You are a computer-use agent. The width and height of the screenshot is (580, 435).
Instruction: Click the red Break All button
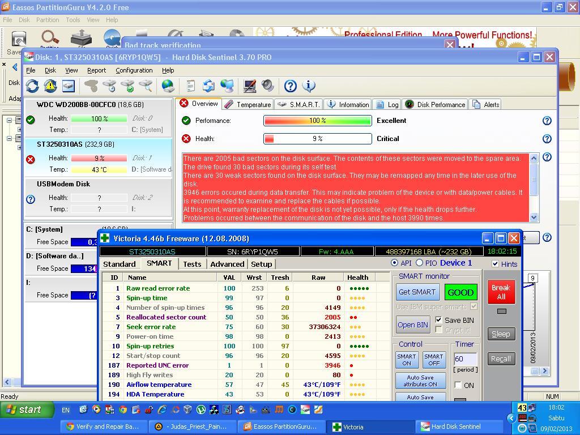tap(501, 292)
